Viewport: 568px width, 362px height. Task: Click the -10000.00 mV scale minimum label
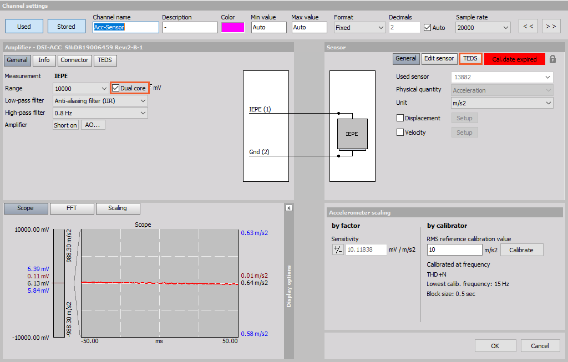pyautogui.click(x=31, y=338)
